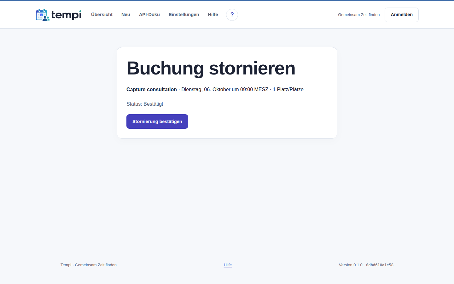Click the Version 0.1.0 footer text
Viewport: 454px width, 284px height.
pos(351,265)
